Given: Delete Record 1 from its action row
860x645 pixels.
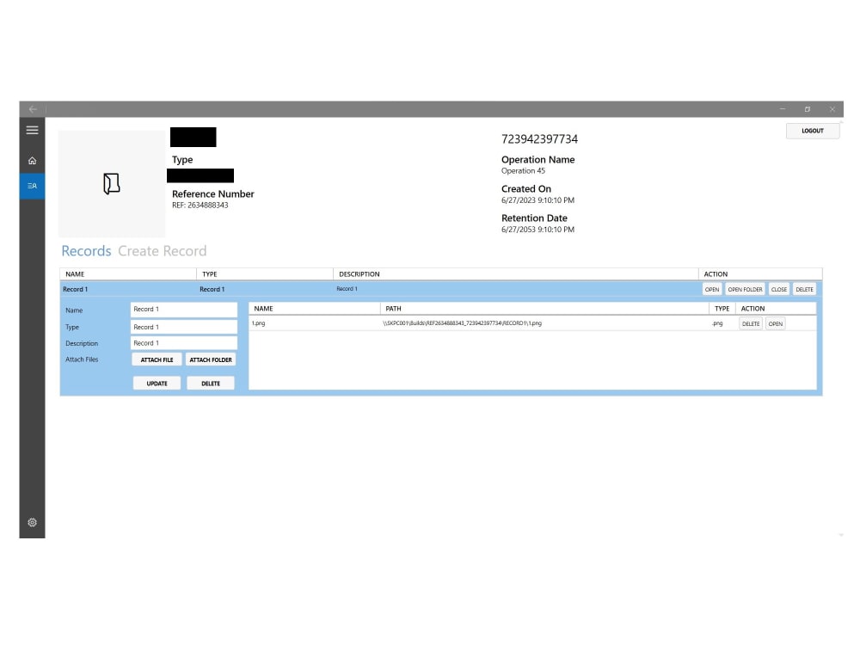Looking at the screenshot, I should (x=804, y=289).
